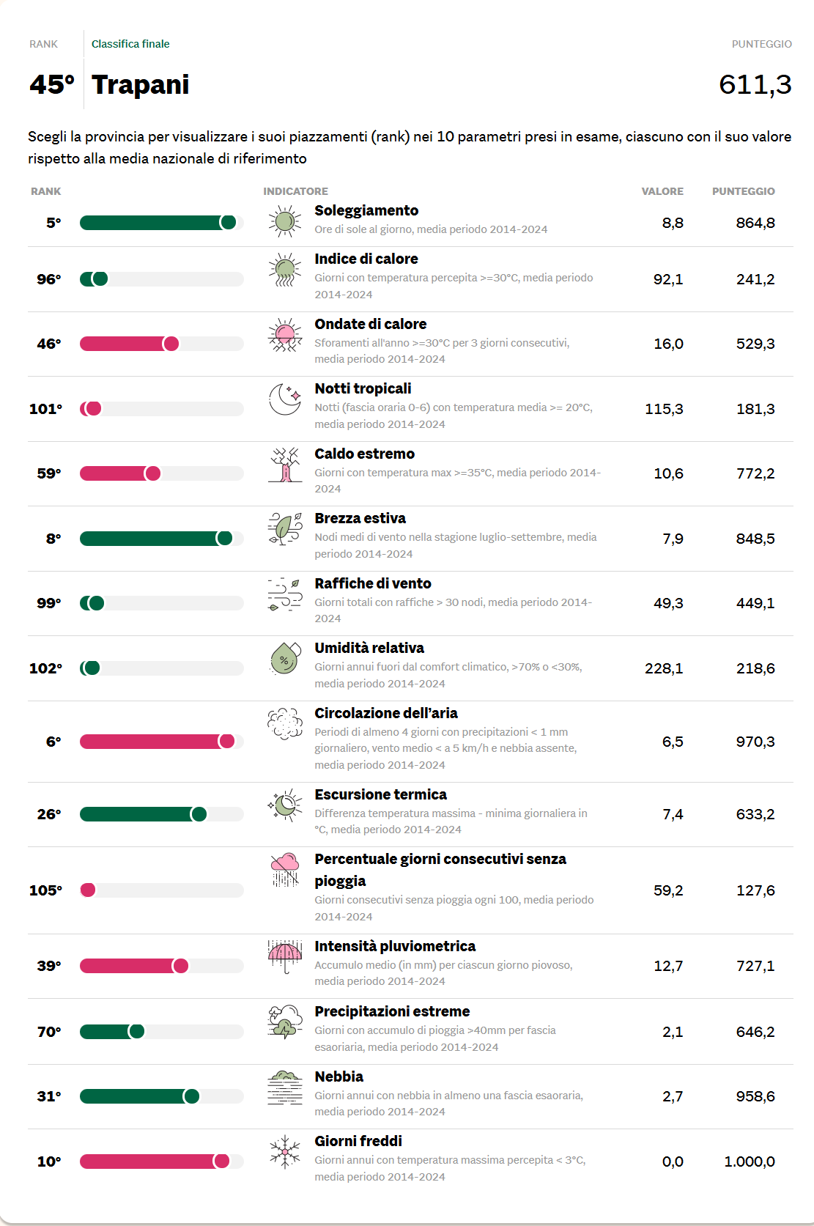Click the Ondate di calore indicator title
814x1226 pixels.
370,324
